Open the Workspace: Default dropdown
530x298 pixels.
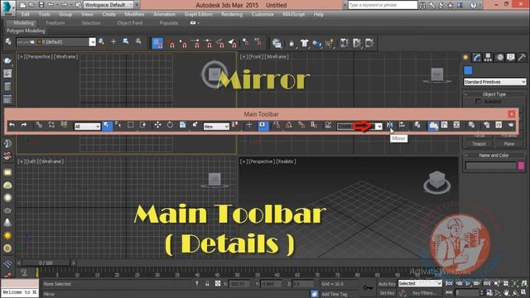(x=109, y=5)
